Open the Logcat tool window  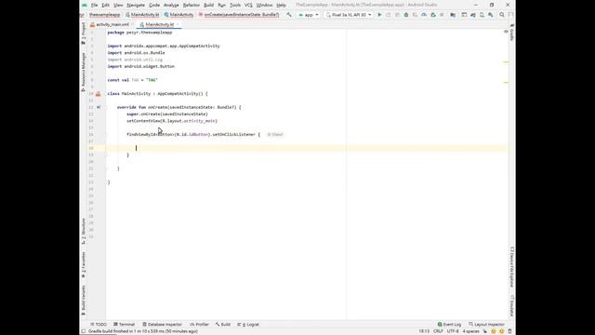point(248,325)
